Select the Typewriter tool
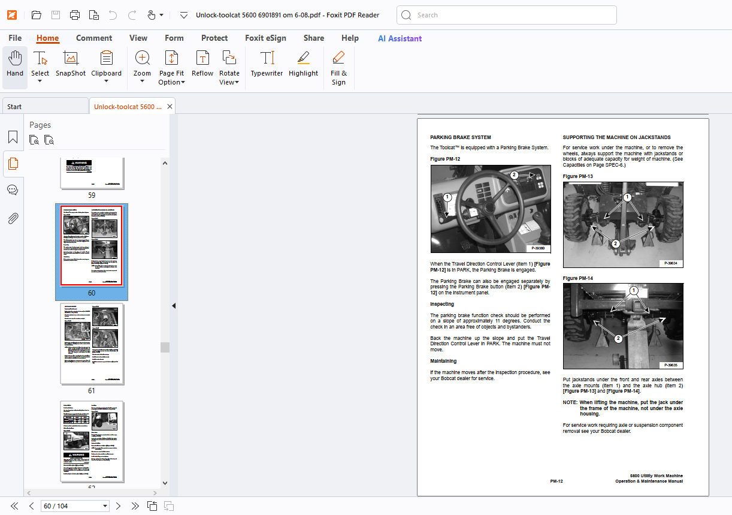 click(x=267, y=64)
